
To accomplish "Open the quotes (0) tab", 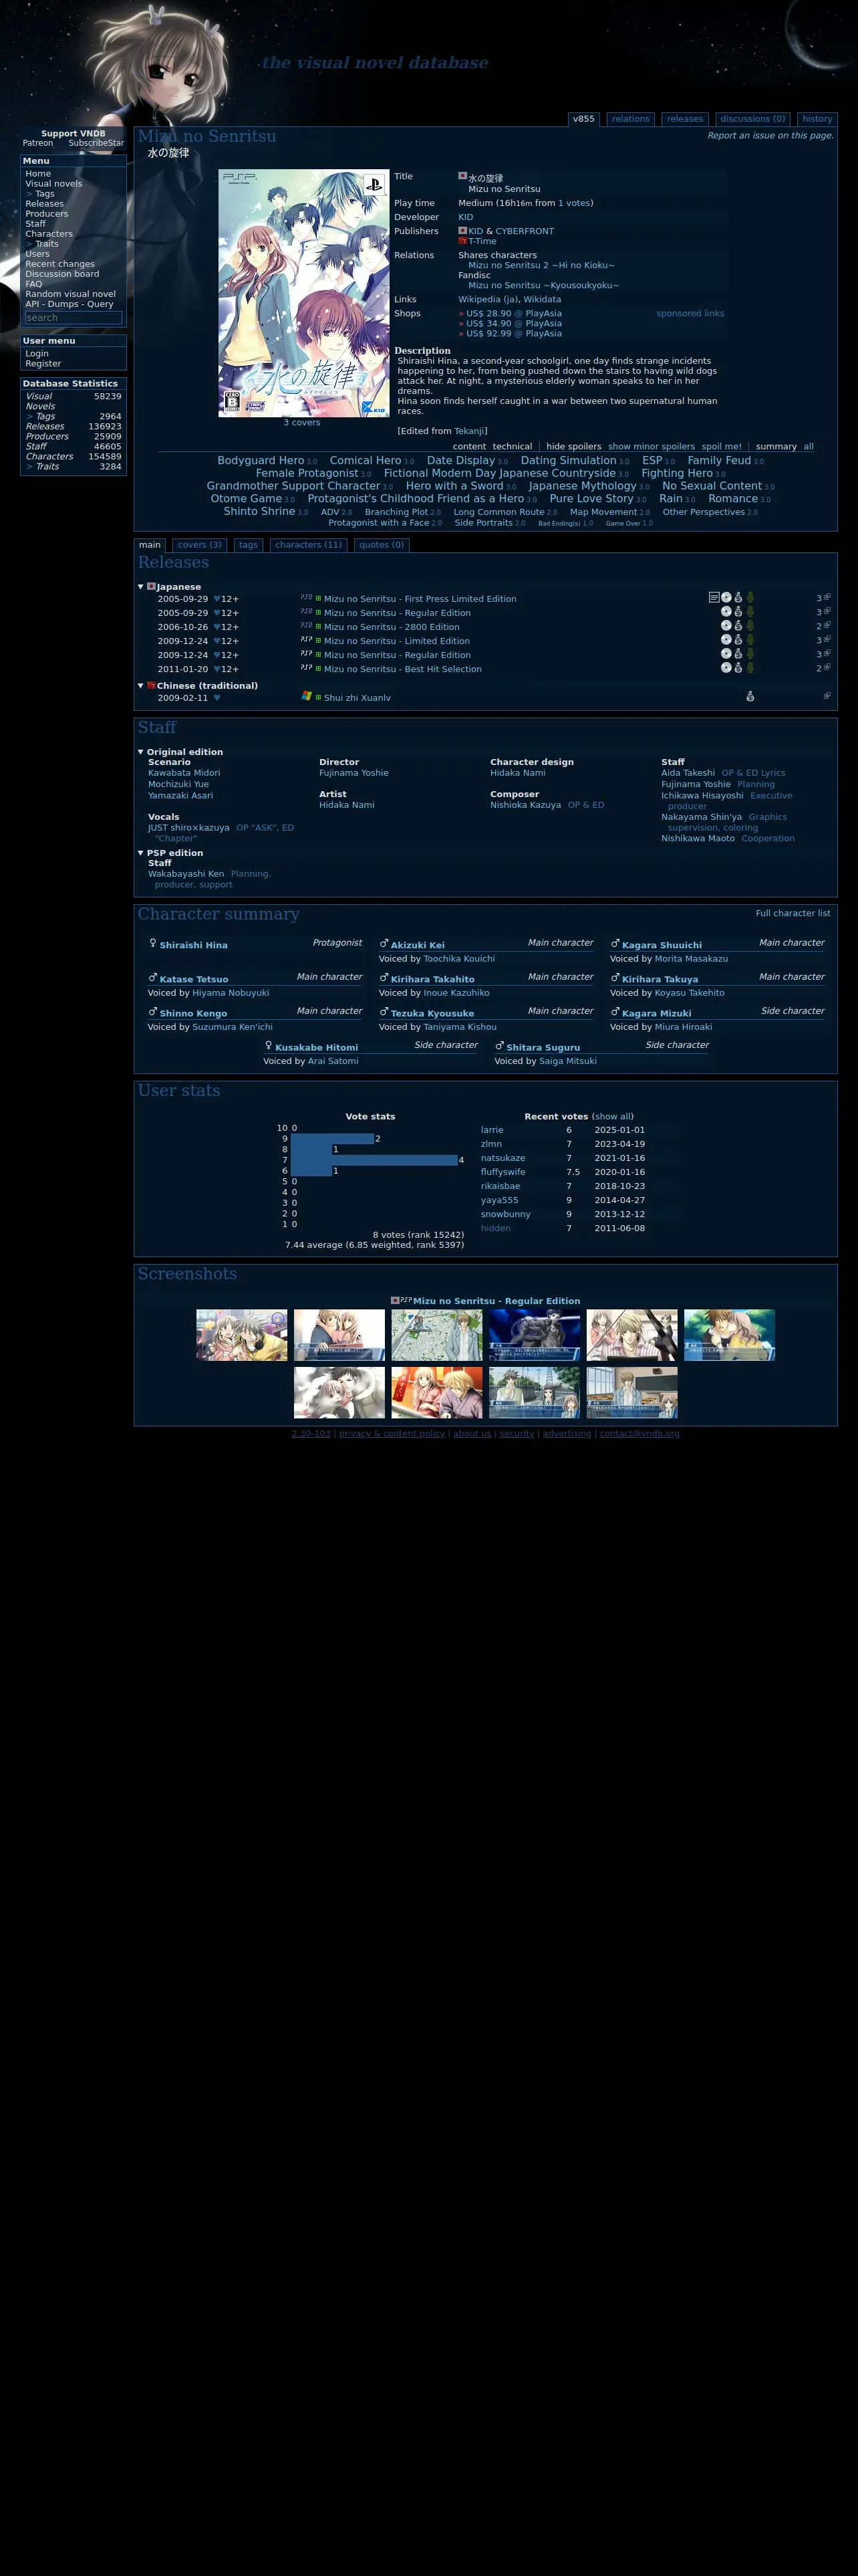I will [382, 545].
